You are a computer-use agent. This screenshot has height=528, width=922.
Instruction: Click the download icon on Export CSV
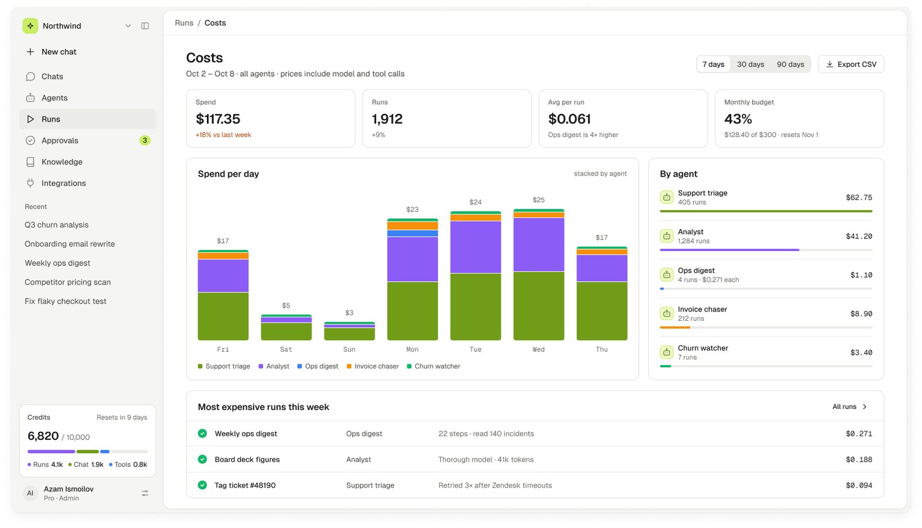point(830,64)
